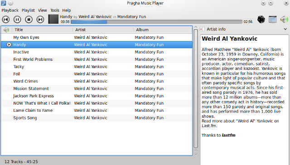This screenshot has height=165, width=290.
Task: Toggle shuffle with the dice icon
Action: point(261,19)
